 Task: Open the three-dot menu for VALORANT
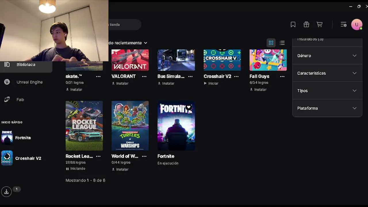click(144, 76)
